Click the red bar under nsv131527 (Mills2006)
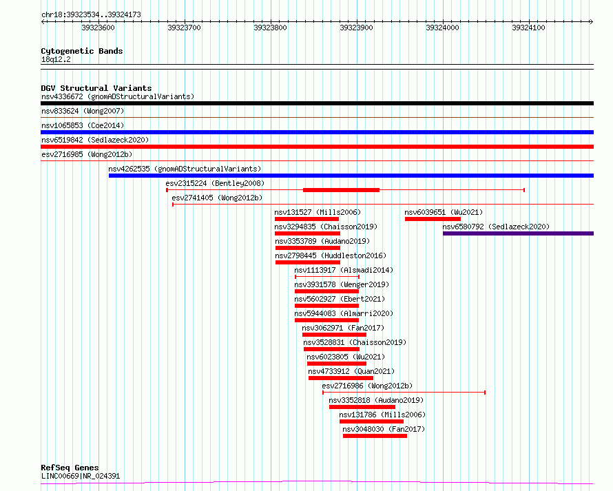Viewport: 613px width, 491px height. pyautogui.click(x=307, y=219)
